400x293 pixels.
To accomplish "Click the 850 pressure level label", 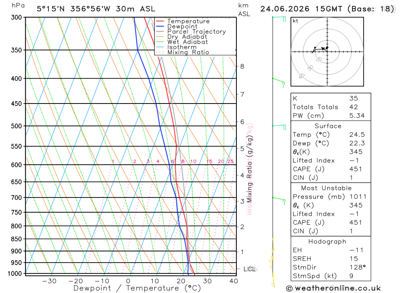I will coord(16,239).
